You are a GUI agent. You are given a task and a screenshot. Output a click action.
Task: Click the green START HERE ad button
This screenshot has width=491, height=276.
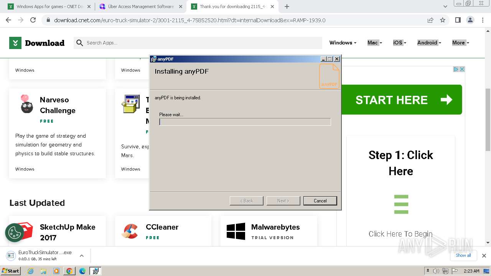402,100
